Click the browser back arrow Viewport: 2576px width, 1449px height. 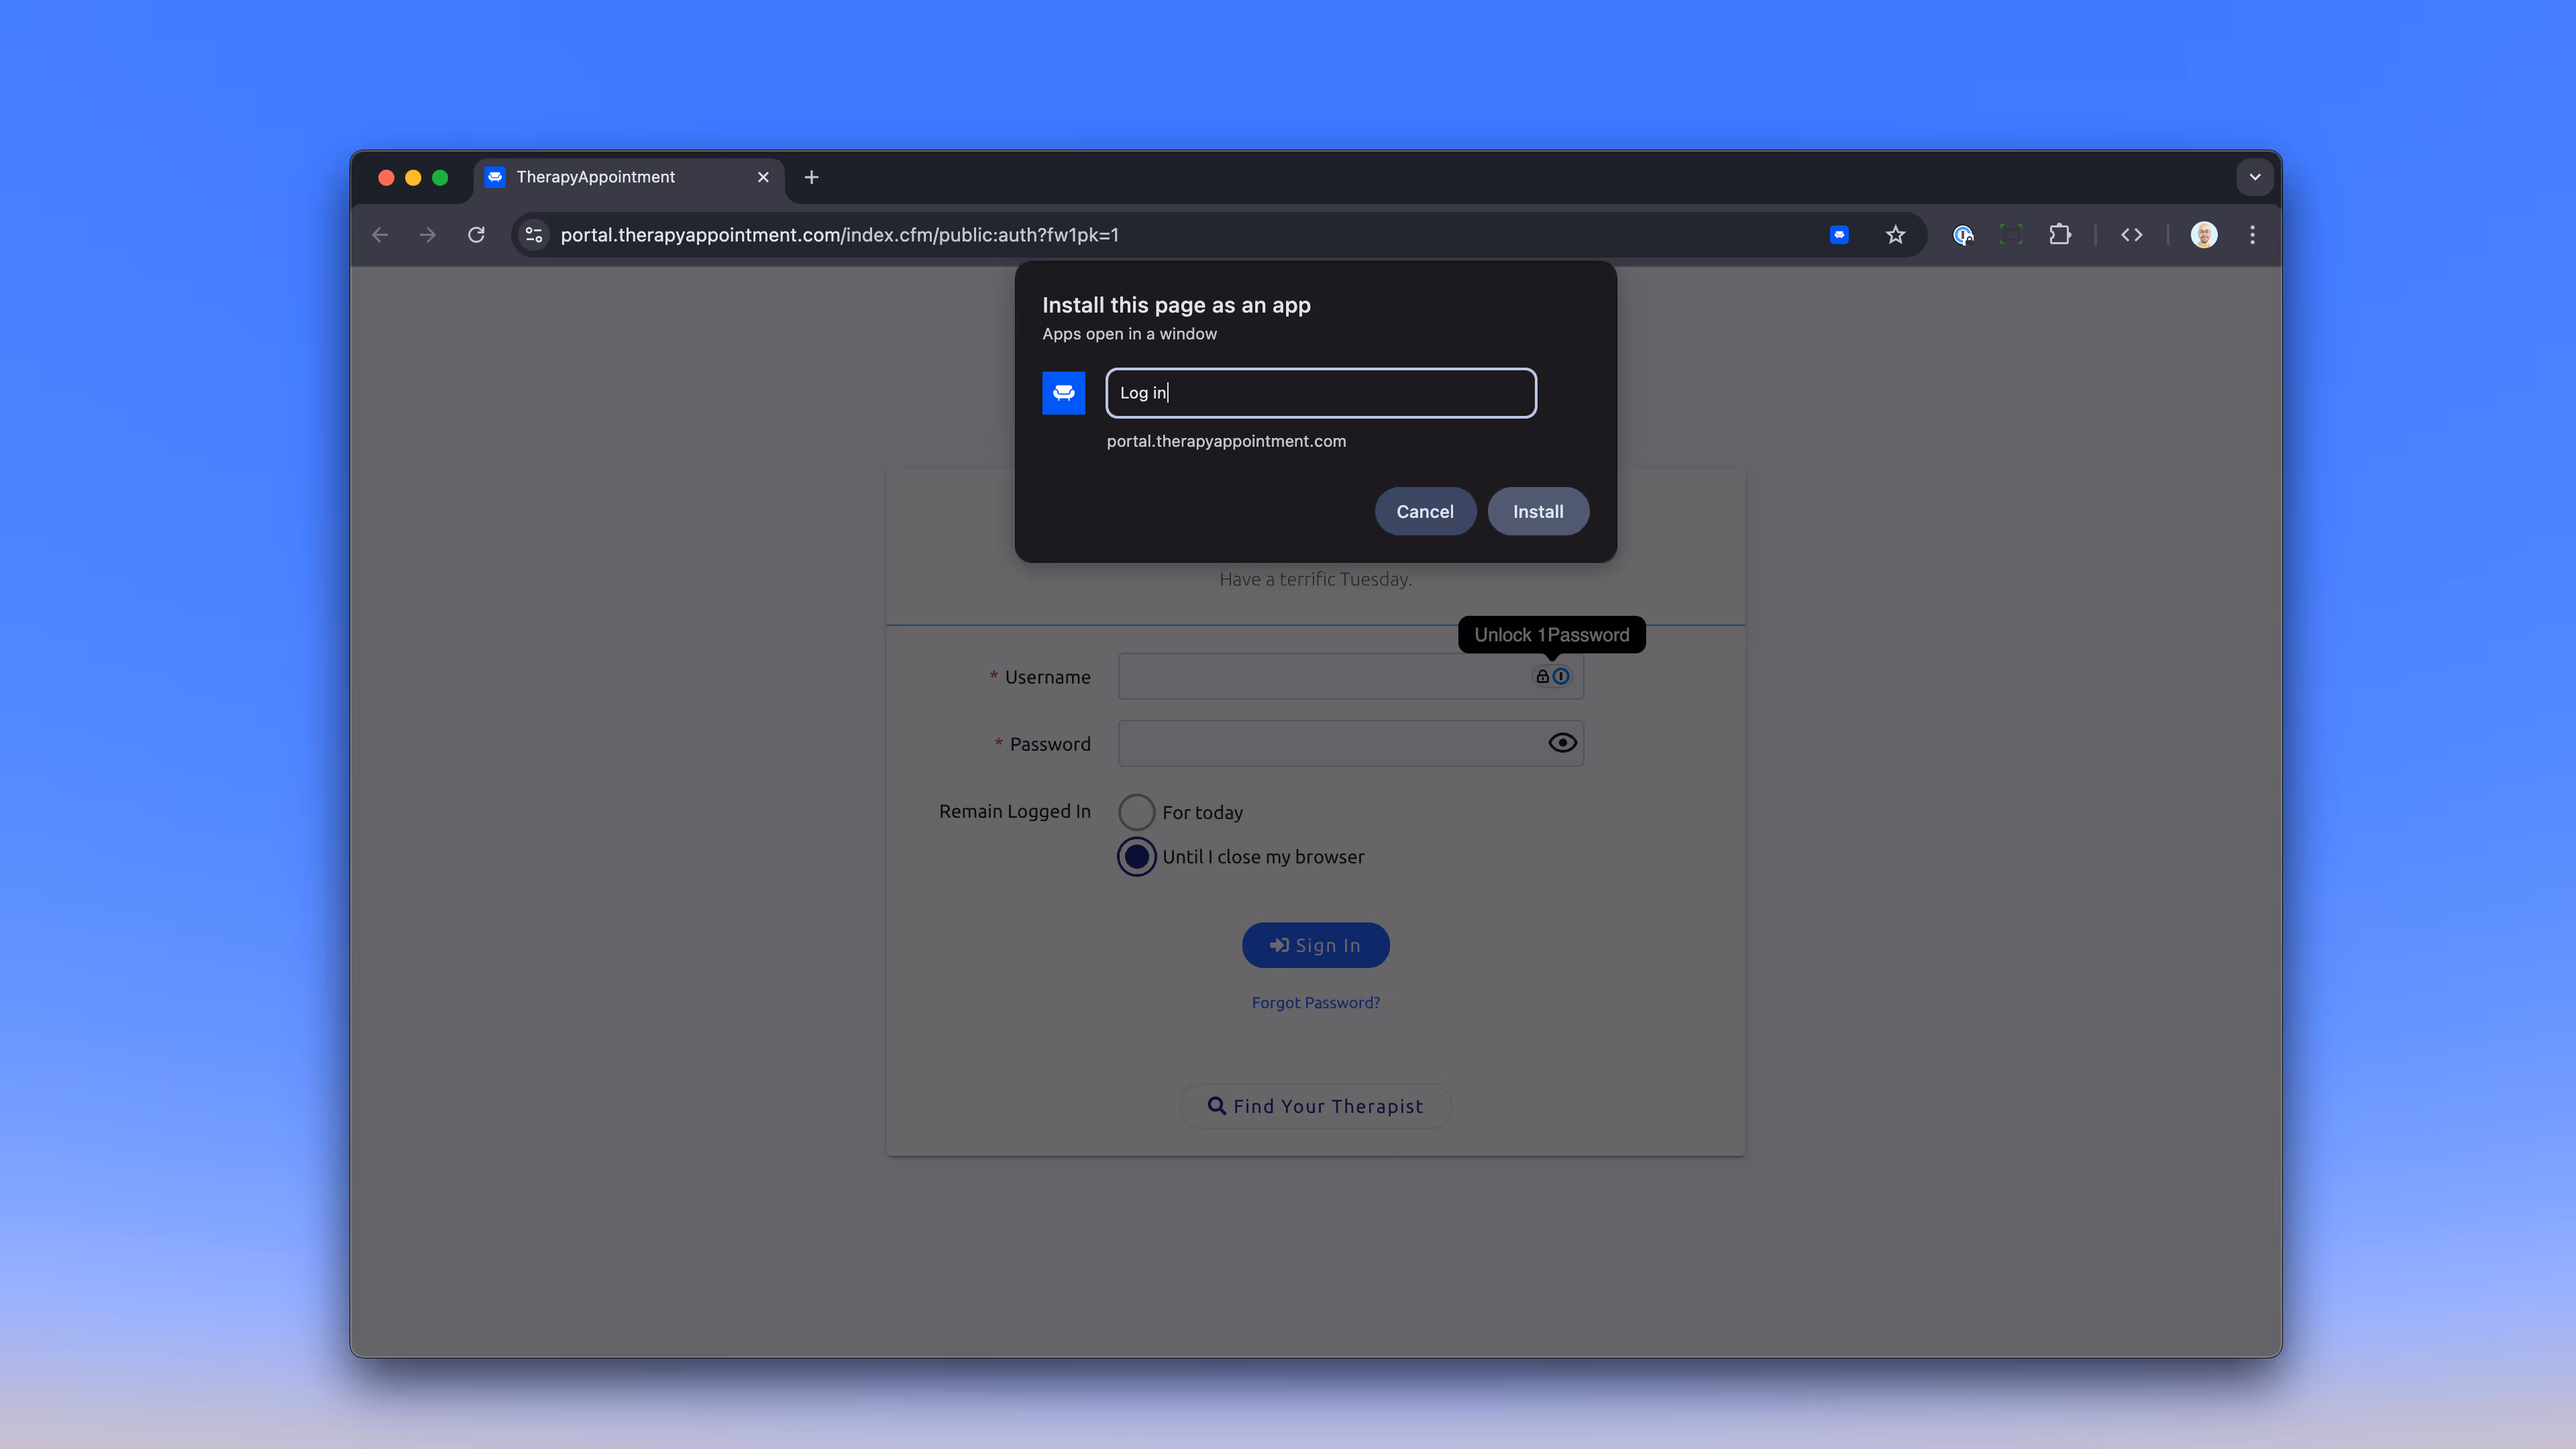(x=380, y=235)
